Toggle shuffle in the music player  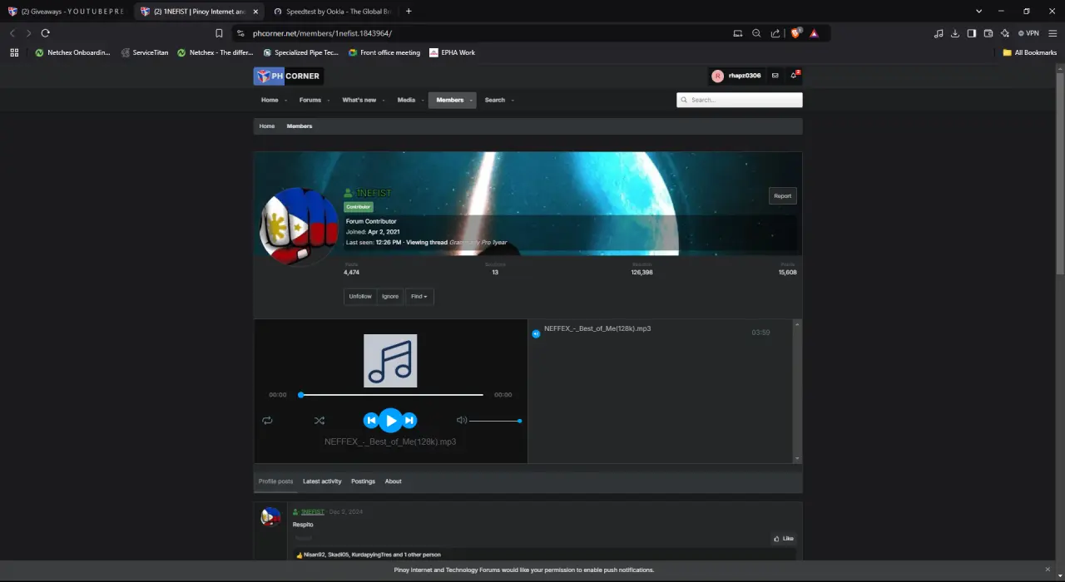319,421
